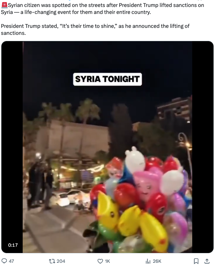This screenshot has height=268, width=217.
Task: Repost the tweet using the retweet arrows icon
Action: (52, 261)
